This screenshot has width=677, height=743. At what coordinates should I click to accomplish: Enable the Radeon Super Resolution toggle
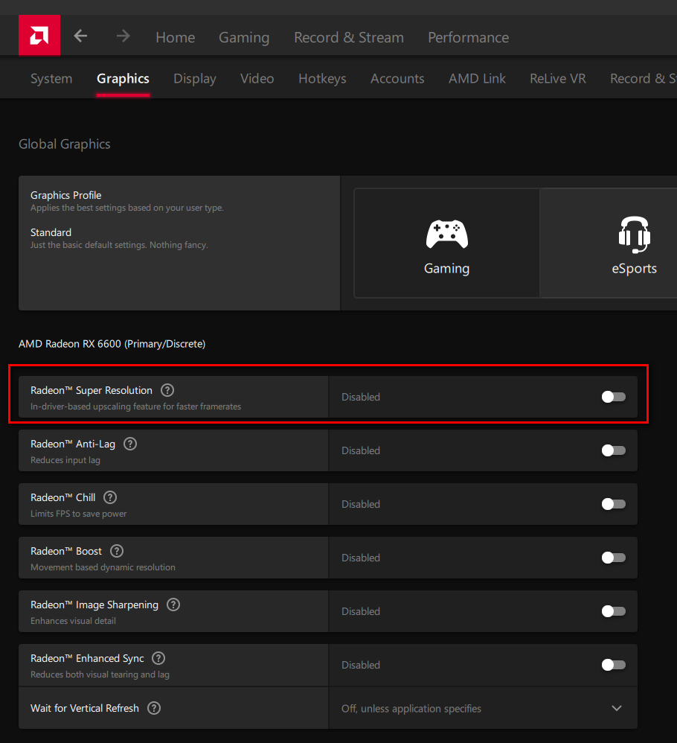pos(613,397)
